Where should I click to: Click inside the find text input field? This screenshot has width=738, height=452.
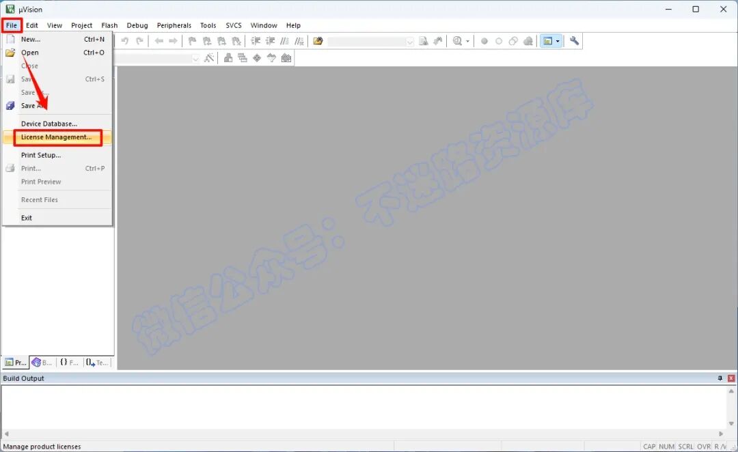pos(367,42)
